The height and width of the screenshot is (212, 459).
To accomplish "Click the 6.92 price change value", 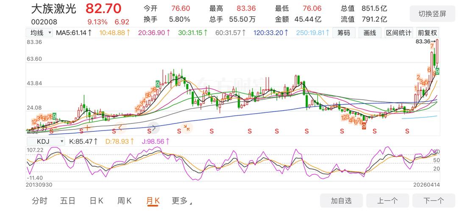I will tap(122, 22).
